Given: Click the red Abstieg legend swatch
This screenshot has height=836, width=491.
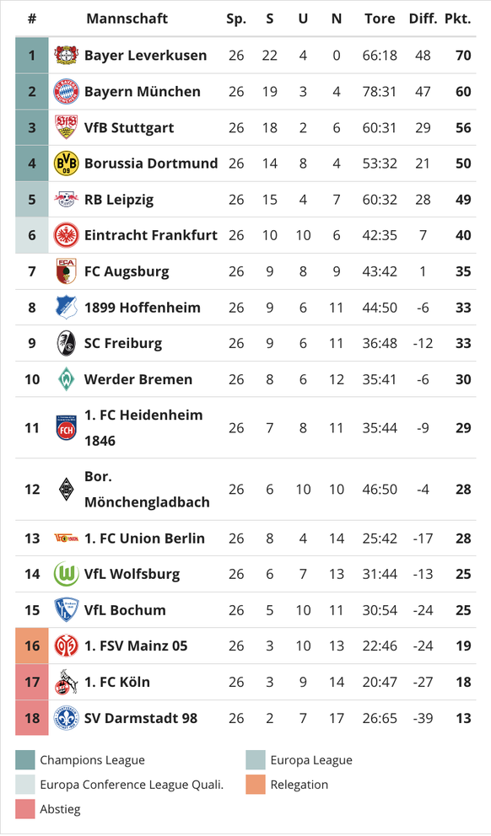Looking at the screenshot, I should point(25,809).
